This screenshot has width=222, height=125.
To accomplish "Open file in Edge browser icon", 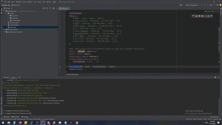I will (211, 16).
